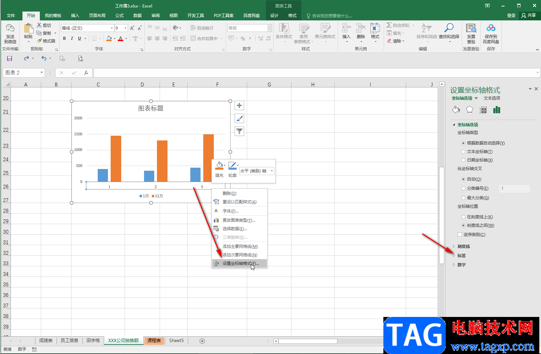Open Conditional Formatting icon
The width and height of the screenshot is (541, 354).
click(x=284, y=28)
